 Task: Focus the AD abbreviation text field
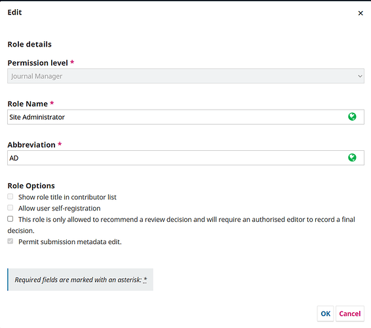185,157
